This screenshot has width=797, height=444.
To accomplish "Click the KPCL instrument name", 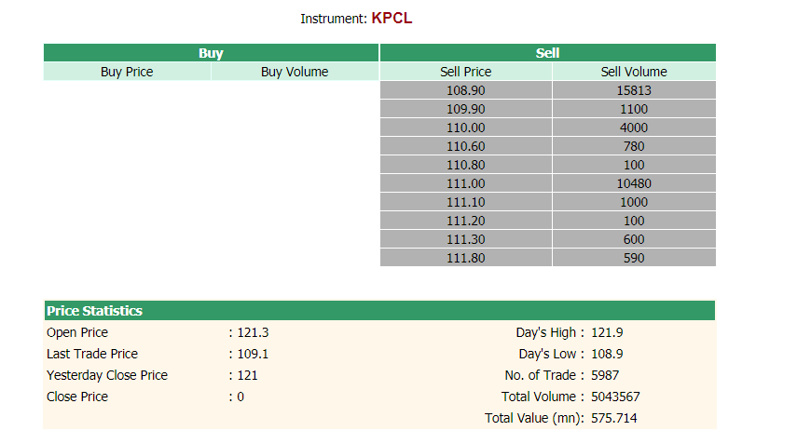I will coord(392,19).
